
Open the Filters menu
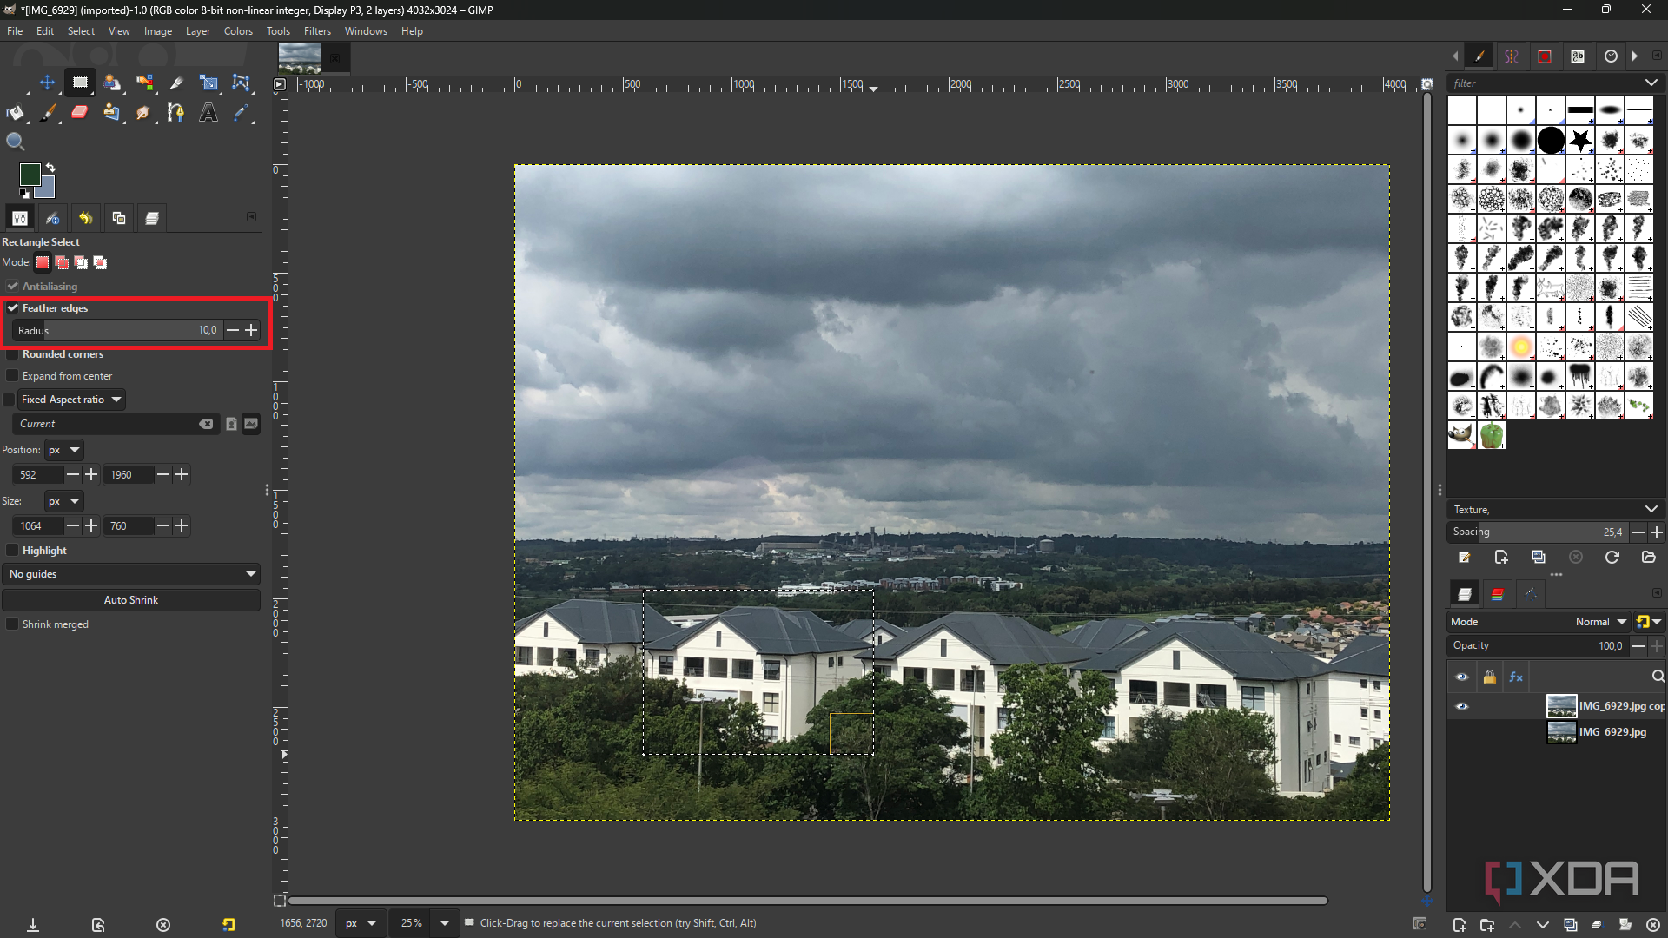click(x=317, y=31)
